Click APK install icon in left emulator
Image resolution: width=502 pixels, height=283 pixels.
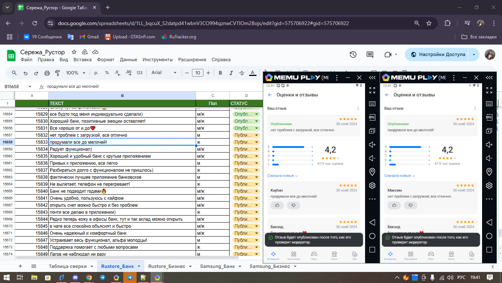click(372, 117)
